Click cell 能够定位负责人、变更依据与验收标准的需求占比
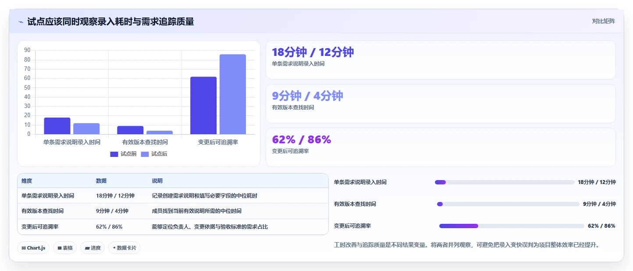Viewport: 633px width, 271px height. point(210,227)
